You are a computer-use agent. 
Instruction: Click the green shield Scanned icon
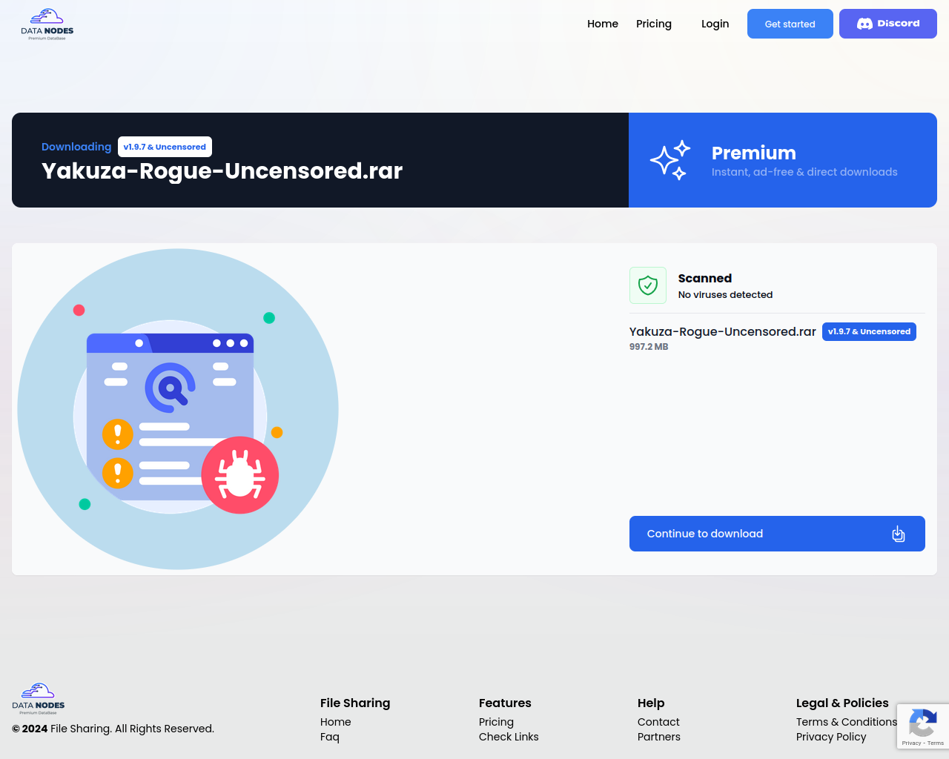[x=648, y=285]
